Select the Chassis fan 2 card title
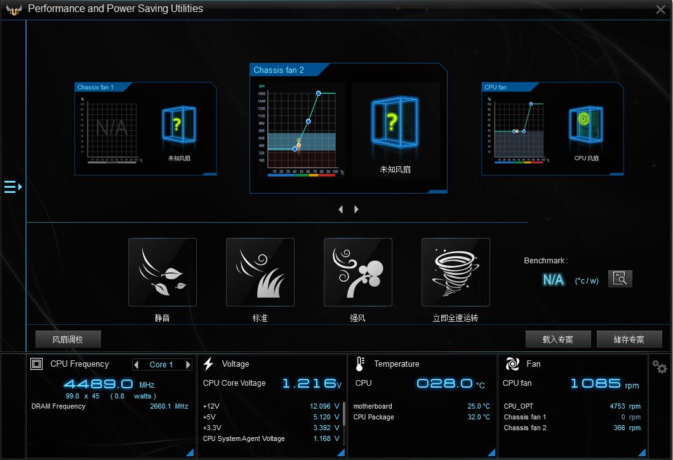The height and width of the screenshot is (460, 673). [279, 70]
